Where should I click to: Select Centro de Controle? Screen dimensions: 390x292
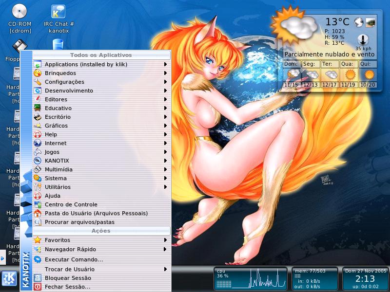tap(101, 204)
